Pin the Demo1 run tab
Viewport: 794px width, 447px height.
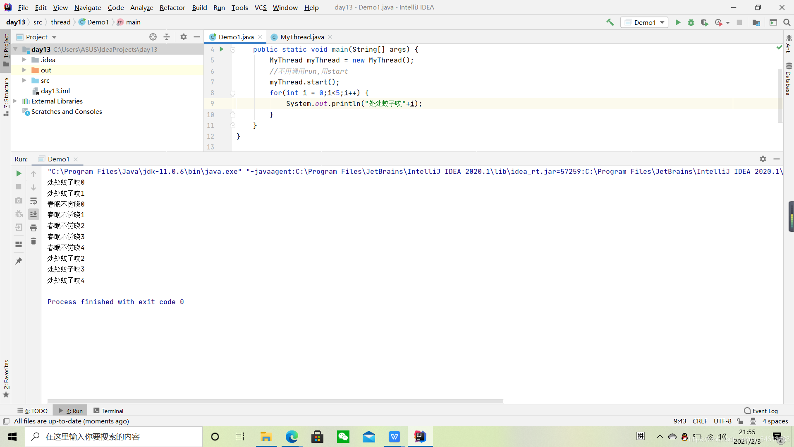(19, 261)
